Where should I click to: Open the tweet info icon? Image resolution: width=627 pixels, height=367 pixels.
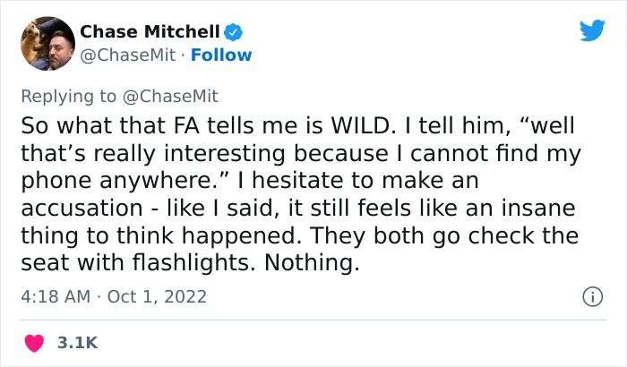(591, 295)
